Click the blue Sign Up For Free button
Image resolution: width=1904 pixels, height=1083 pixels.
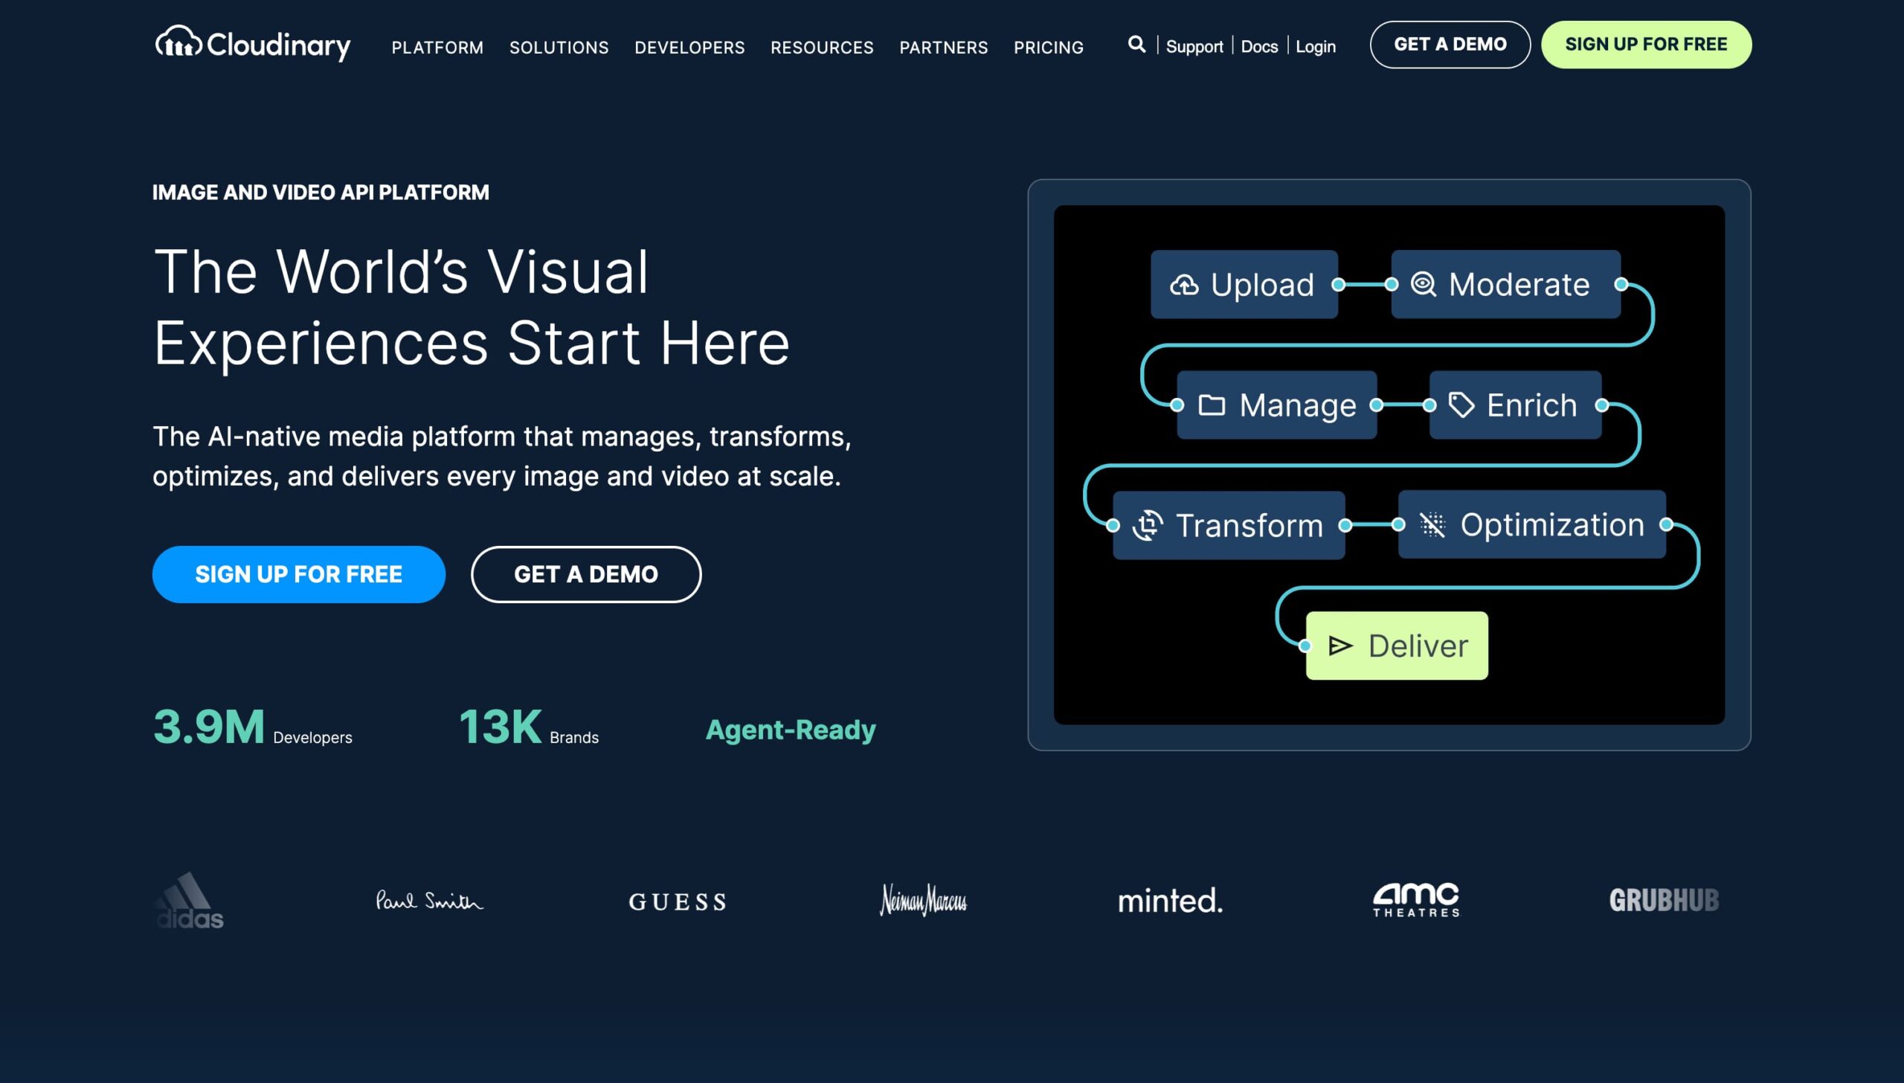299,574
